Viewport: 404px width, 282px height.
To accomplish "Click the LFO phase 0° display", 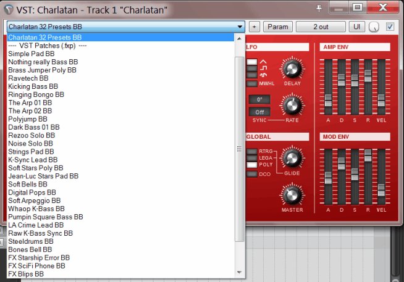I will [x=259, y=99].
